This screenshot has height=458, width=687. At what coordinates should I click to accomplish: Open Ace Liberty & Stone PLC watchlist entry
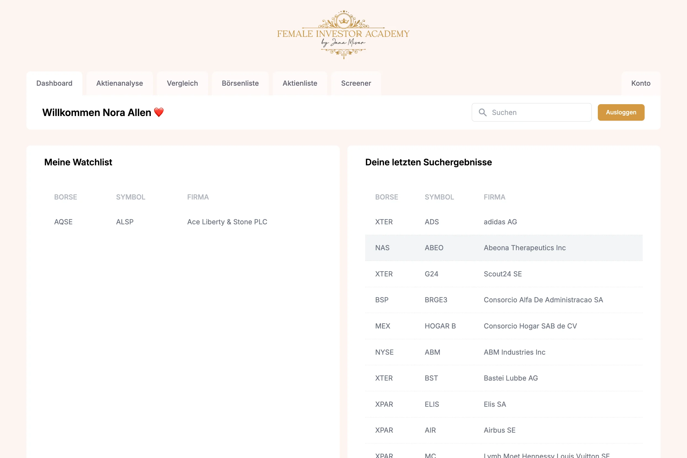[x=227, y=222]
